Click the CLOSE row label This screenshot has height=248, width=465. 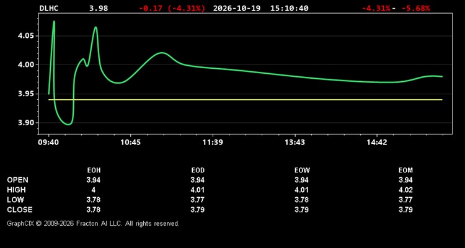[20, 210]
